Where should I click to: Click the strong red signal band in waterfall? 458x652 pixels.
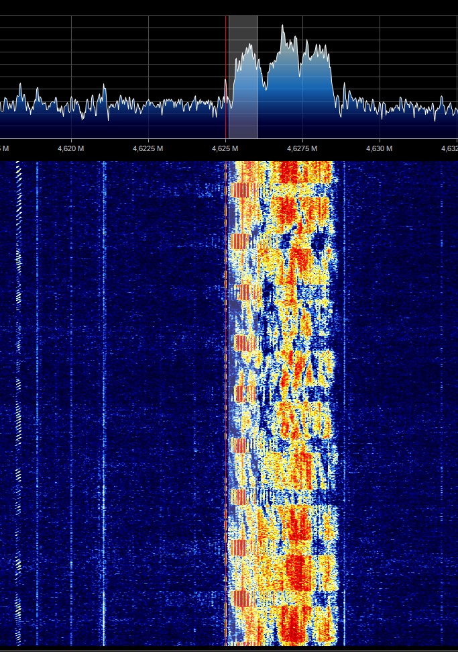(284, 402)
